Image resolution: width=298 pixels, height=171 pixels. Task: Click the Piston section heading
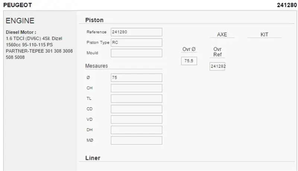94,20
